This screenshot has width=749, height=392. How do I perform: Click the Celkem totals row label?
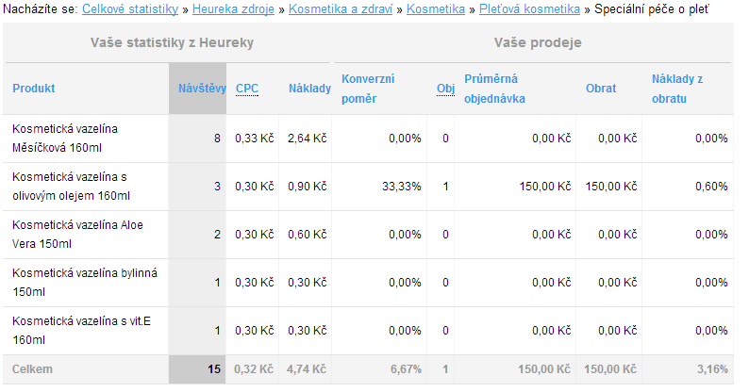(x=33, y=369)
